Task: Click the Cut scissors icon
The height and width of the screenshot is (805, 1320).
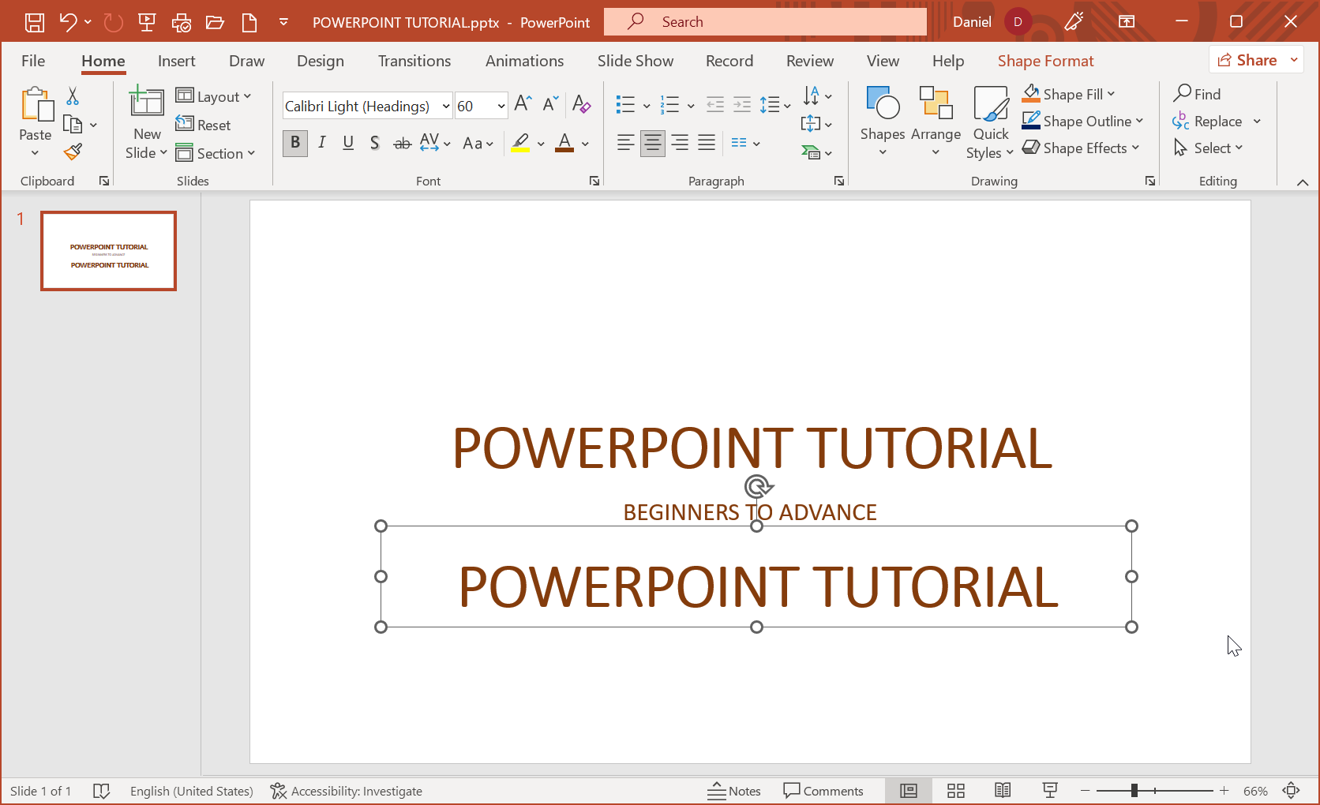Action: point(73,96)
